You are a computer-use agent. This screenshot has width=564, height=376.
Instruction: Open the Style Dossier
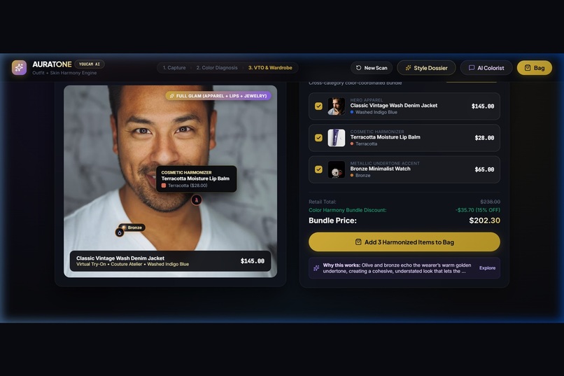tap(426, 68)
